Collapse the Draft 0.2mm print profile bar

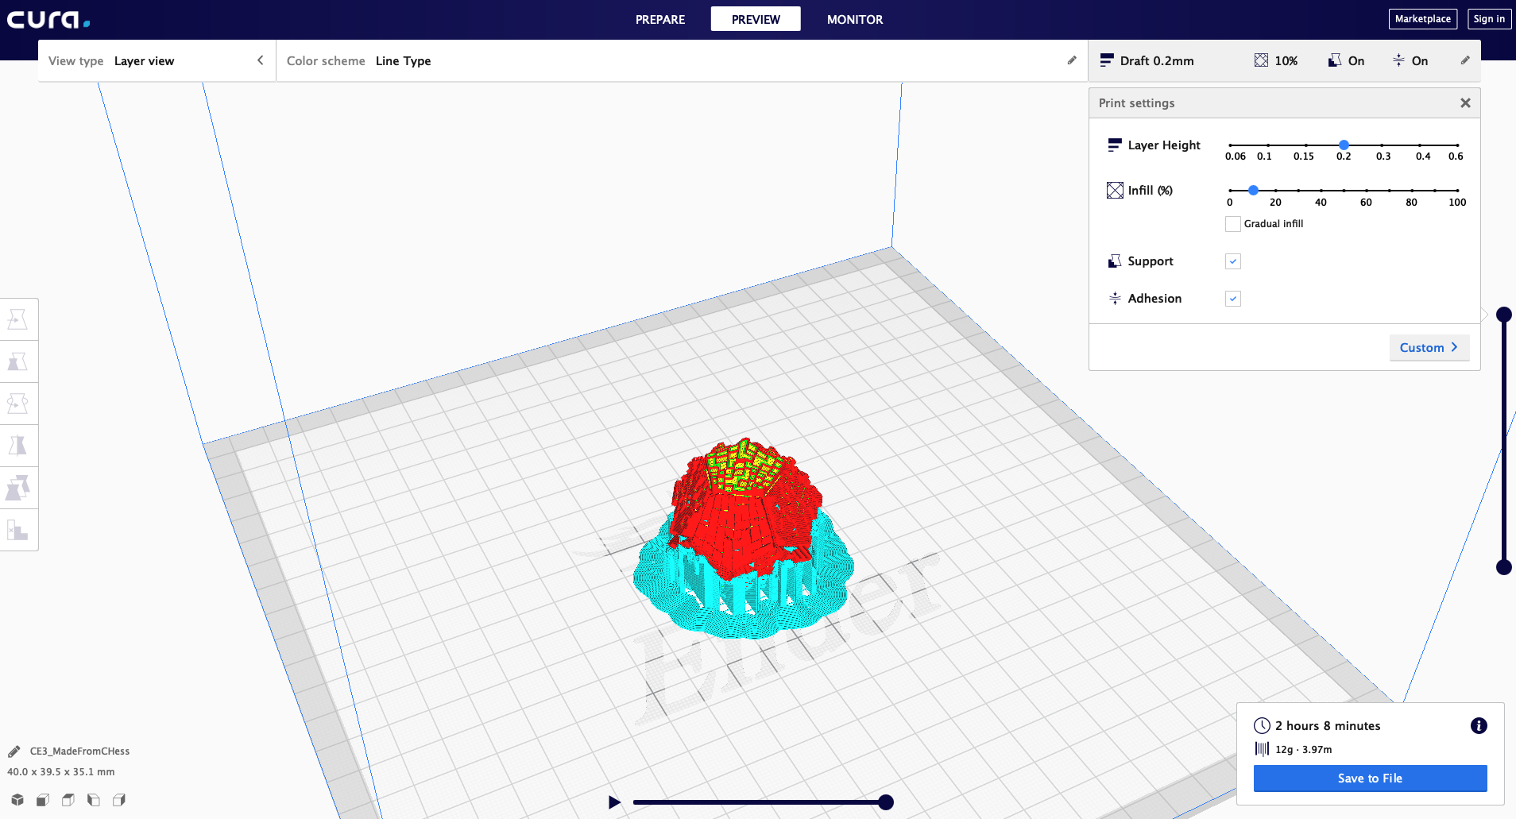(x=1284, y=60)
